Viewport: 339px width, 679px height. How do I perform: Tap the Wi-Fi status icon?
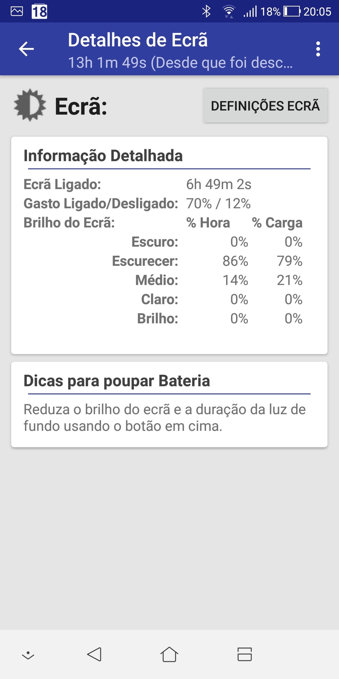(229, 12)
